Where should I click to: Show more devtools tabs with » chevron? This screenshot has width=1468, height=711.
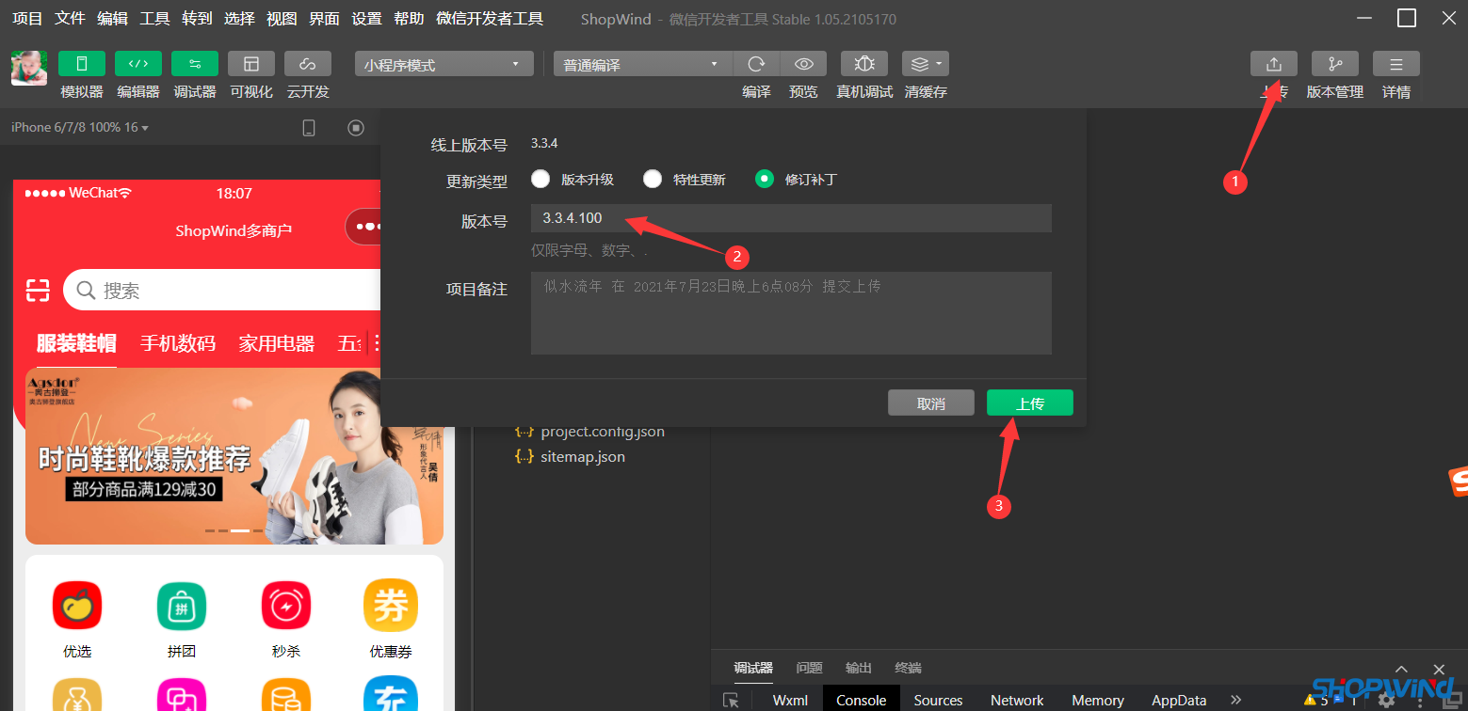[x=1236, y=700]
